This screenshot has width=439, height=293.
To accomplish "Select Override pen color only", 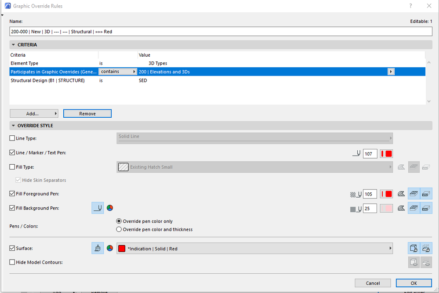I will pos(119,221).
